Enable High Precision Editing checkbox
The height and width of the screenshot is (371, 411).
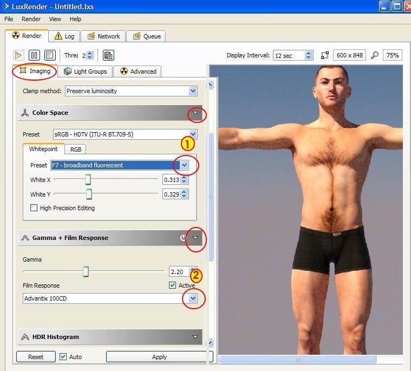pyautogui.click(x=34, y=208)
